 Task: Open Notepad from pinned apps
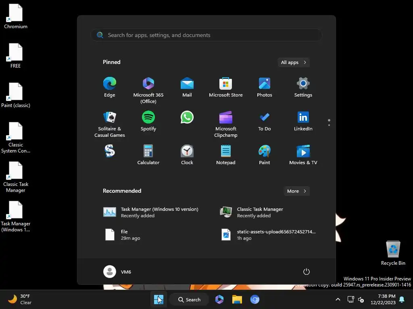226,155
